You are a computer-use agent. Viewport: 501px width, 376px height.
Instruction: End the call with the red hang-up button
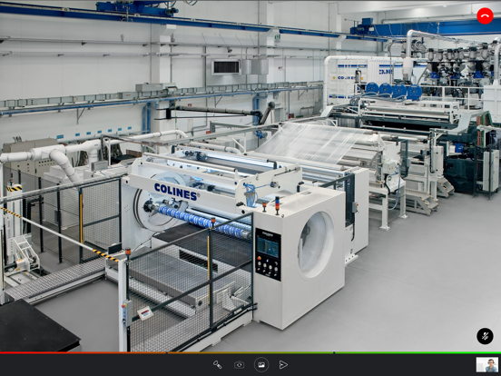click(485, 16)
